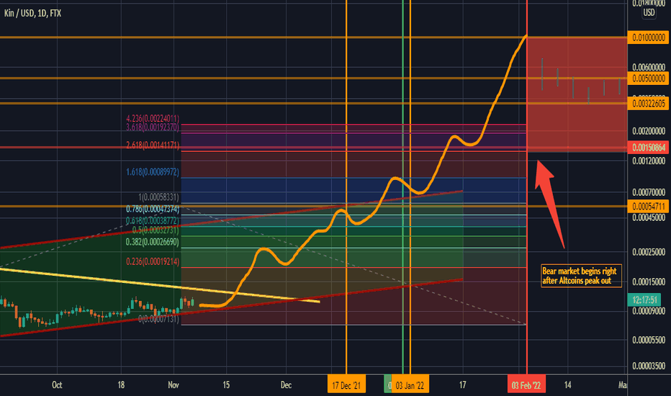Click the Oct label on time axis
Viewport: 671px width, 396px height.
coord(57,385)
